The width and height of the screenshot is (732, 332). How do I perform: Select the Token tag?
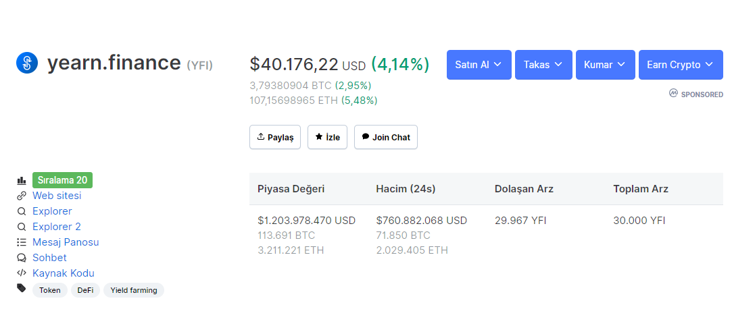coord(50,290)
